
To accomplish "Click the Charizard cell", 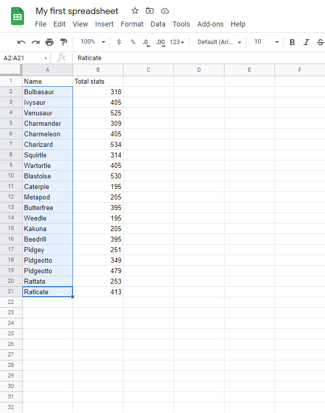I will tap(47, 144).
